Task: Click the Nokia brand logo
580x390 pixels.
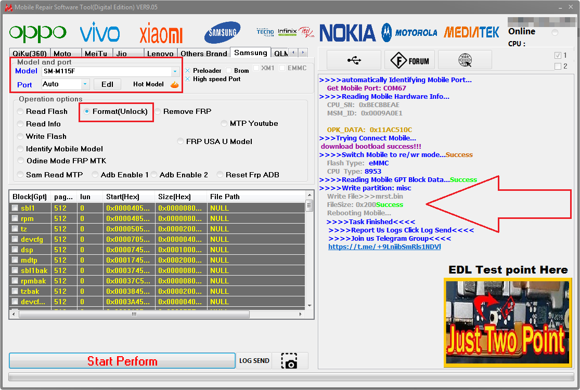Action: (x=347, y=33)
